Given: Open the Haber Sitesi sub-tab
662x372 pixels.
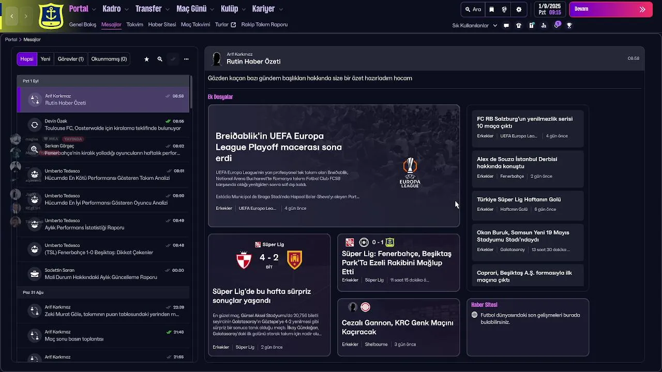Looking at the screenshot, I should (162, 24).
